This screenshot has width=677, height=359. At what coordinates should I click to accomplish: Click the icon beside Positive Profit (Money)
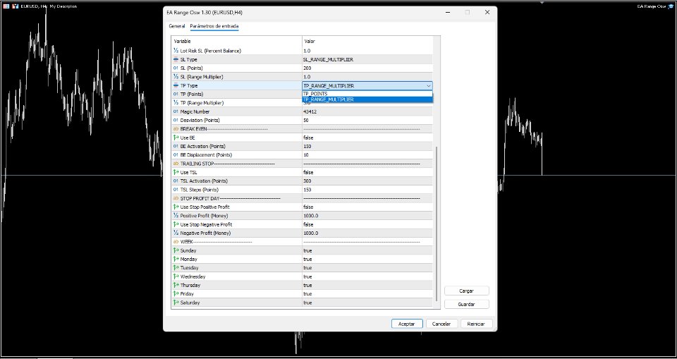176,216
